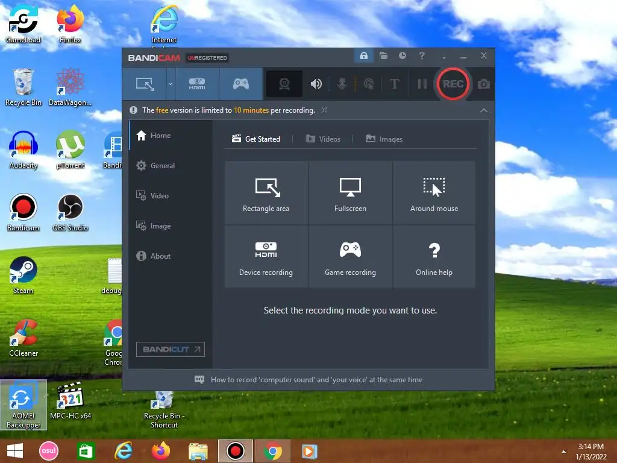This screenshot has height=463, width=617.
Task: Select the CCleaner desktop icon
Action: coord(23,338)
